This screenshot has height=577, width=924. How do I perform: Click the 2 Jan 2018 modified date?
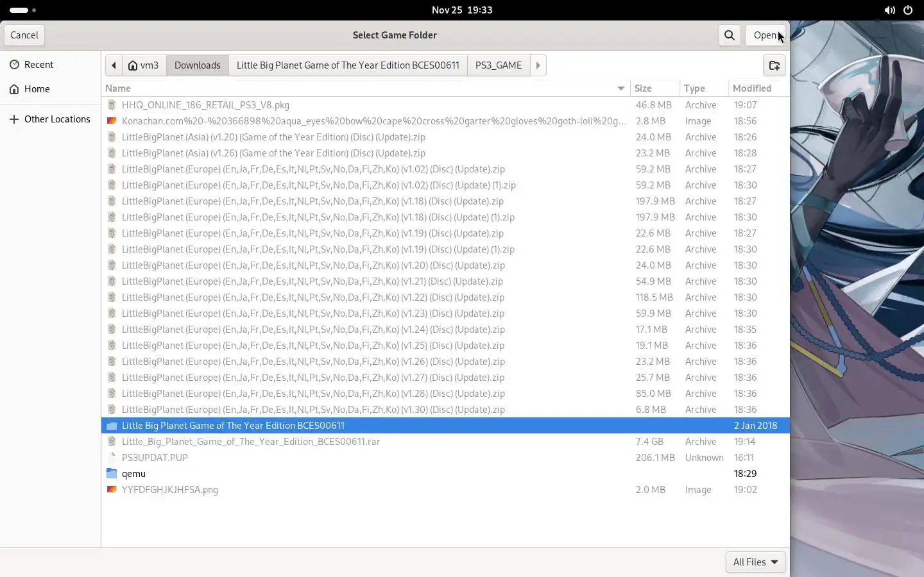tap(755, 426)
